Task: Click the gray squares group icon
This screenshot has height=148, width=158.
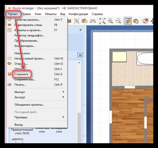Action: pos(77,21)
